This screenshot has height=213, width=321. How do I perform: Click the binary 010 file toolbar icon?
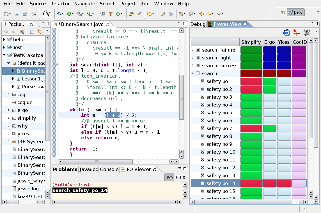click(x=35, y=14)
